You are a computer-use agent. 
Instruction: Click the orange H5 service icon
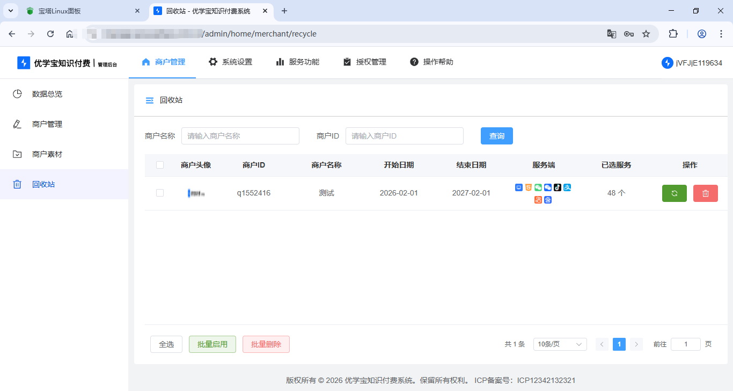[529, 187]
